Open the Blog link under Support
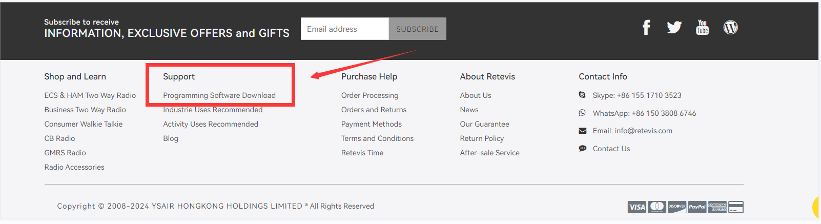The width and height of the screenshot is (821, 224). [171, 138]
